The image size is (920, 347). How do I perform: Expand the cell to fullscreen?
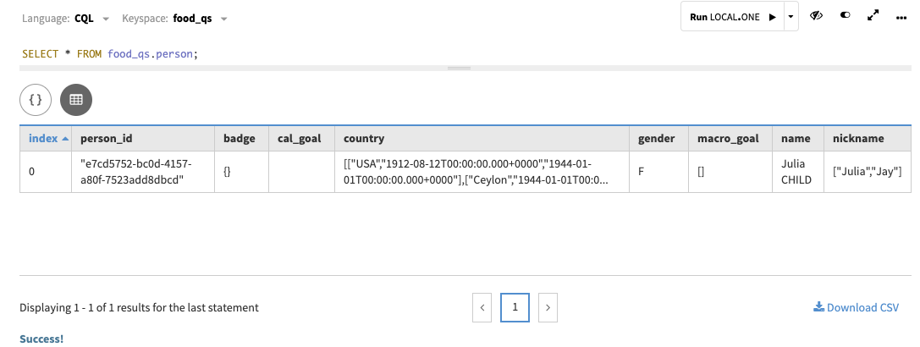[873, 17]
